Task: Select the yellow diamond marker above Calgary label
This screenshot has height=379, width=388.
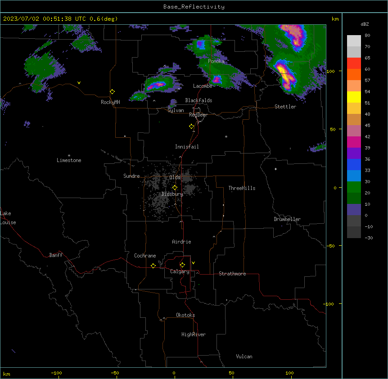Action: point(182,265)
